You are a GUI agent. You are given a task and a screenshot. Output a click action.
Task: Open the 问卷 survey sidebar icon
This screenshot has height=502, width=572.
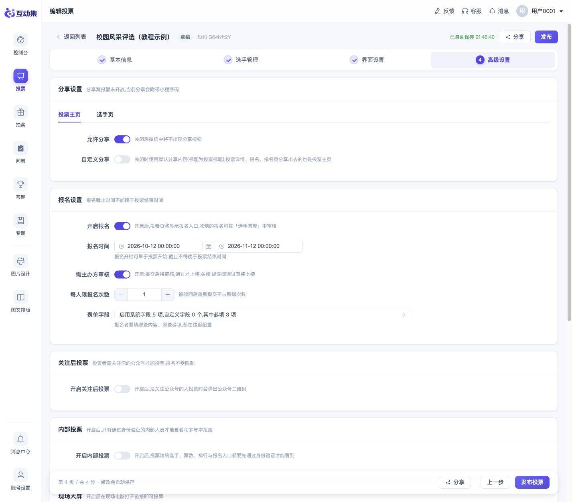pos(20,148)
